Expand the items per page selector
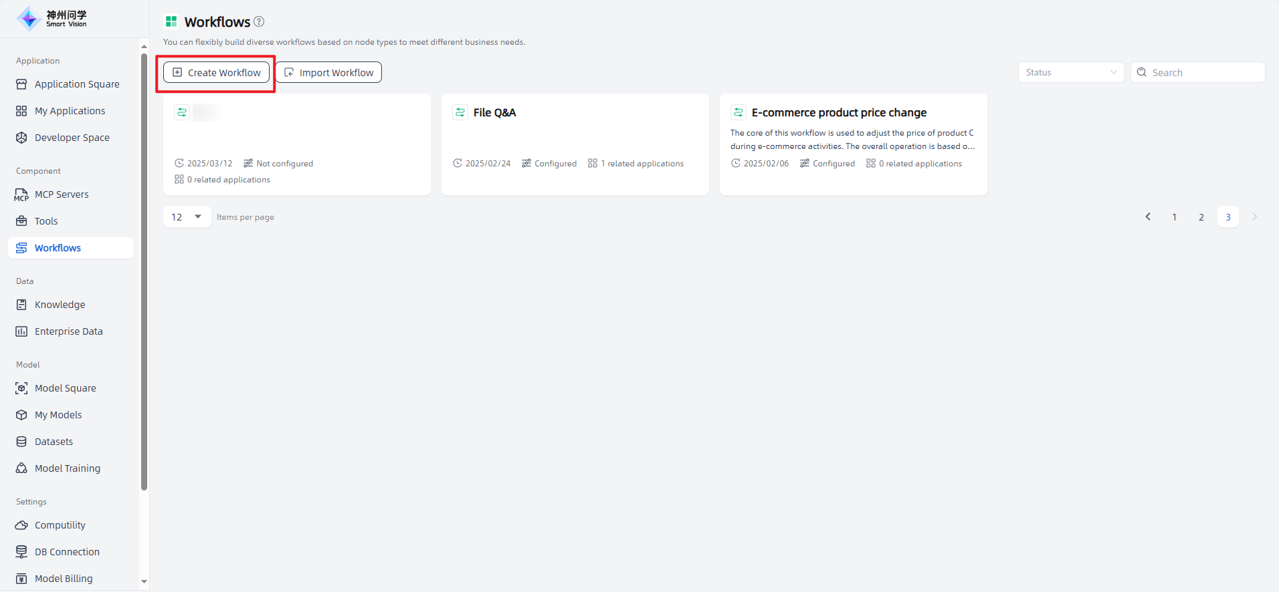 pyautogui.click(x=187, y=216)
